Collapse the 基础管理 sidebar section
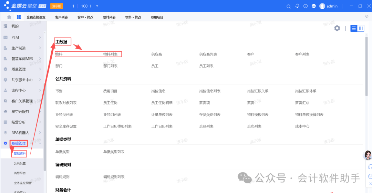The width and height of the screenshot is (372, 193). click(x=40, y=143)
